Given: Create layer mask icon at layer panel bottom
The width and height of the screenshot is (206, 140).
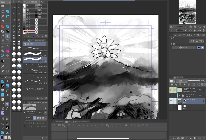Looking at the screenshot, I should point(195,138).
